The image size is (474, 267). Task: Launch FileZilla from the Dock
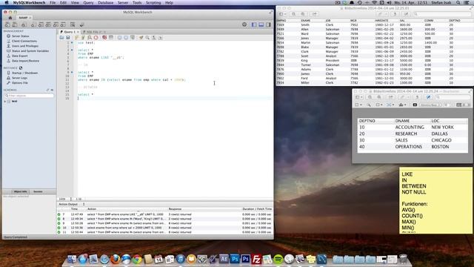coord(256,259)
